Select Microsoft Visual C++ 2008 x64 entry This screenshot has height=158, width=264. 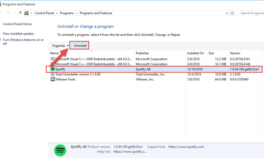[93, 59]
